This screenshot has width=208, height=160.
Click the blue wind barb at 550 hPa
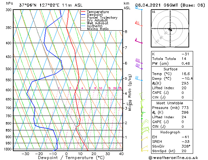[139, 78]
